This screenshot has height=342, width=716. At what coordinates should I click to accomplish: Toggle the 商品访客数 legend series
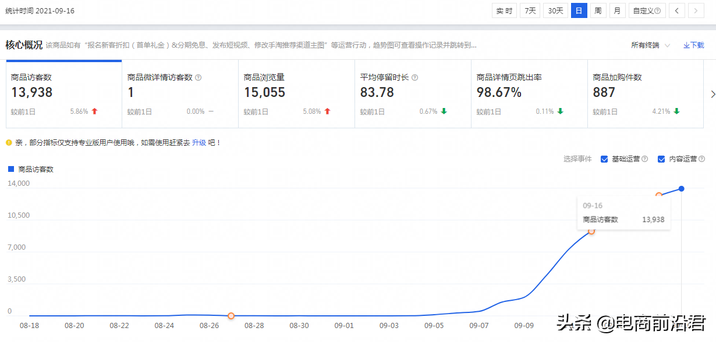pyautogui.click(x=31, y=169)
